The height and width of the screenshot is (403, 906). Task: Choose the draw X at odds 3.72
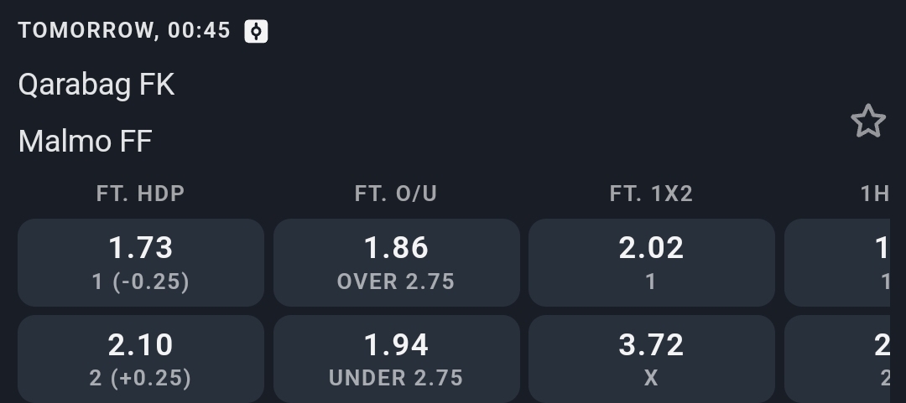(x=651, y=358)
